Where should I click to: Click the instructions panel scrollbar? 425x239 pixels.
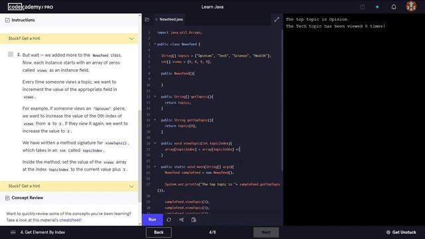click(139, 156)
